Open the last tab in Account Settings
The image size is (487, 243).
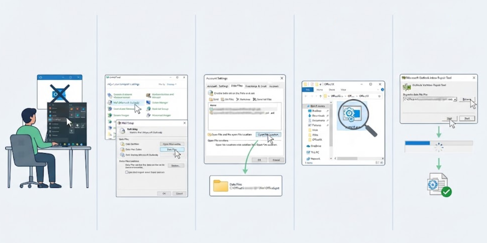pyautogui.click(x=274, y=86)
